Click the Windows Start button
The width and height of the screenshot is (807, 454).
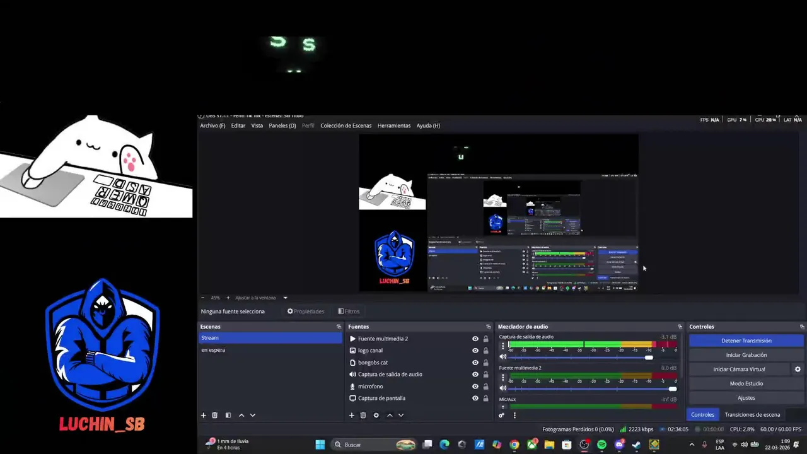tap(320, 445)
